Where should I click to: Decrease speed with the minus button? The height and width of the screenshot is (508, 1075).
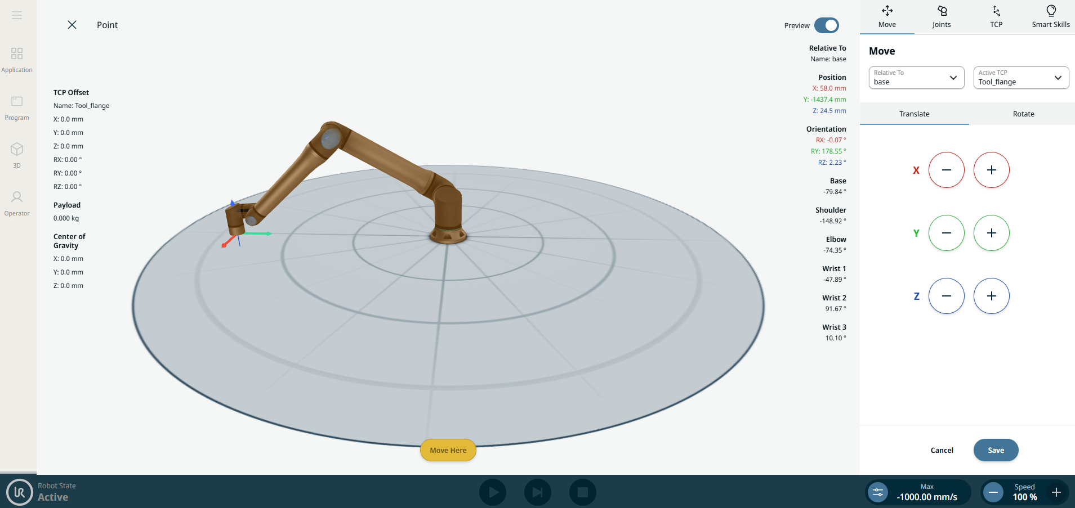[993, 492]
